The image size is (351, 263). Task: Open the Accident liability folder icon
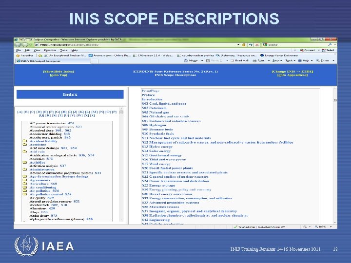25,141
